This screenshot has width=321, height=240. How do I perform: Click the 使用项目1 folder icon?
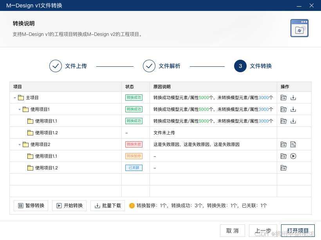pos(25,109)
